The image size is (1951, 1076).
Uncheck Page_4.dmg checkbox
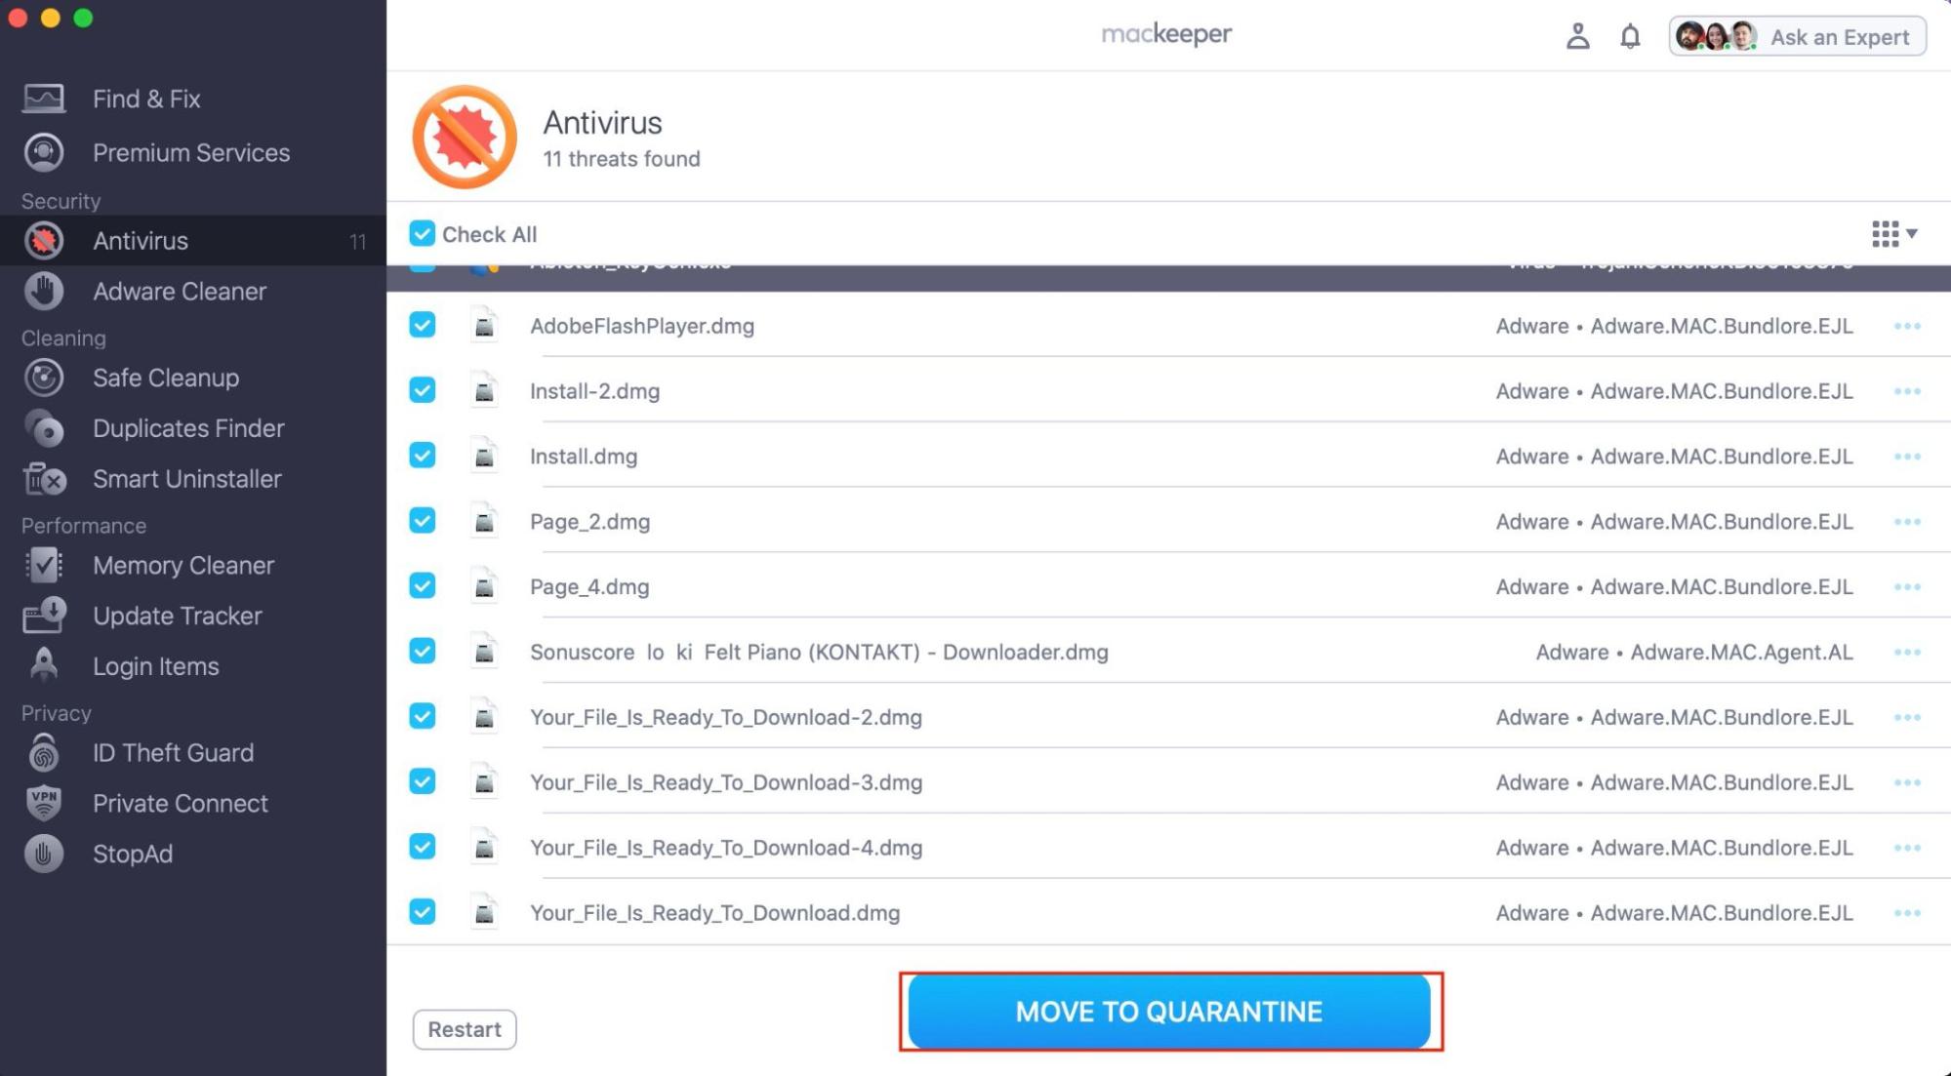422,585
